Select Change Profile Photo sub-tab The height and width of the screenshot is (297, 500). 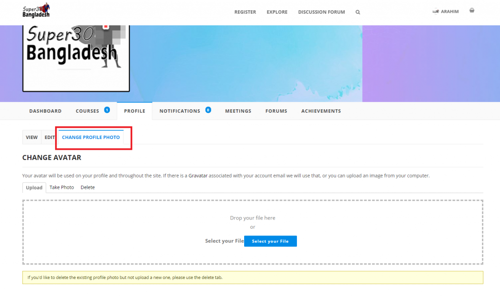tap(91, 137)
